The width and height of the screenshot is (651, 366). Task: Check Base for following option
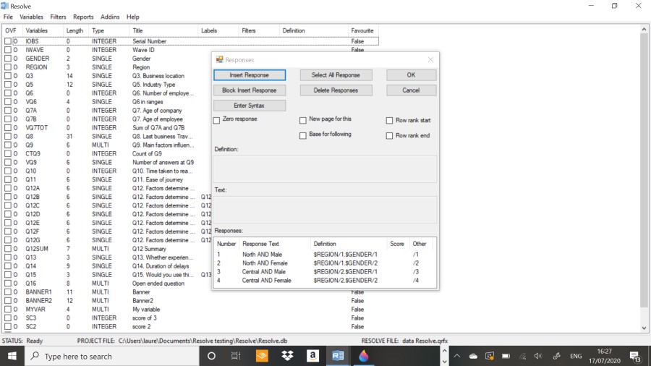pyautogui.click(x=303, y=136)
